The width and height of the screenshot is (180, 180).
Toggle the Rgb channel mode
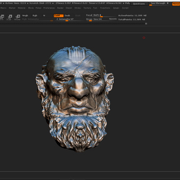[35, 16]
